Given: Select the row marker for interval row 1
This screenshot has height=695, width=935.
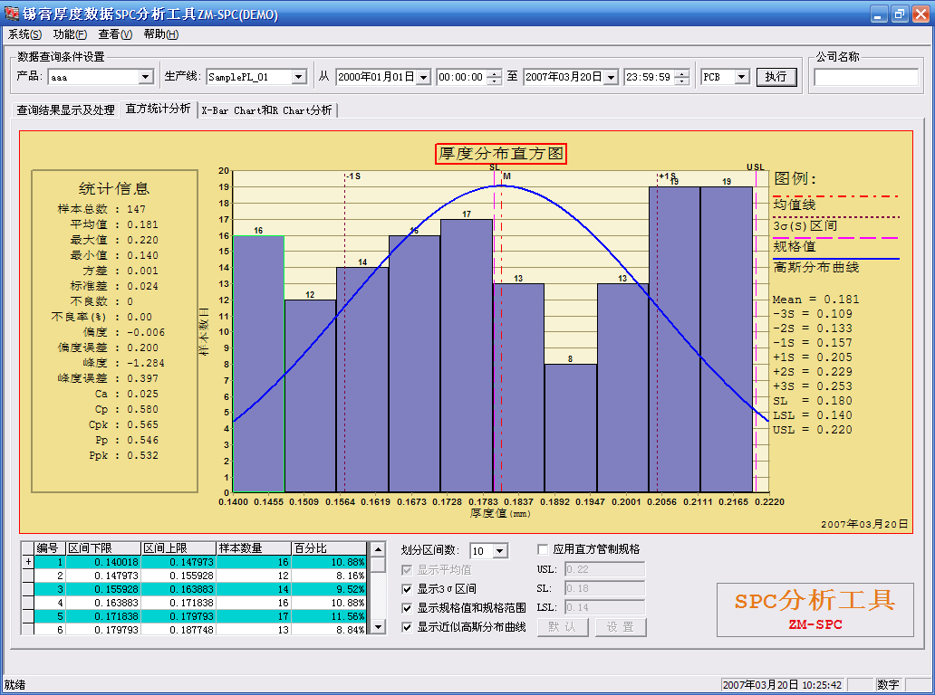Looking at the screenshot, I should coord(27,562).
